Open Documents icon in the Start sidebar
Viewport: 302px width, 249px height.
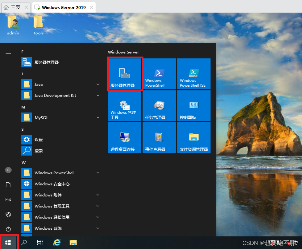coord(8,185)
